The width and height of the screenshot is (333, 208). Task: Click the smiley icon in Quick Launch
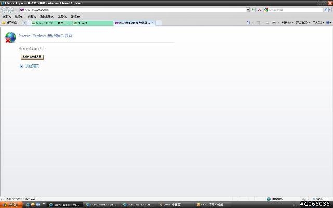[x=33, y=204]
